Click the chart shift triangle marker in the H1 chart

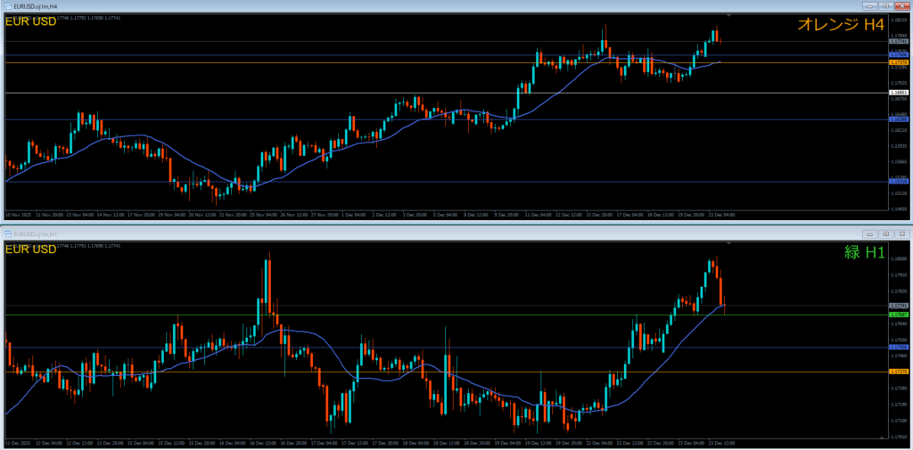coord(729,242)
